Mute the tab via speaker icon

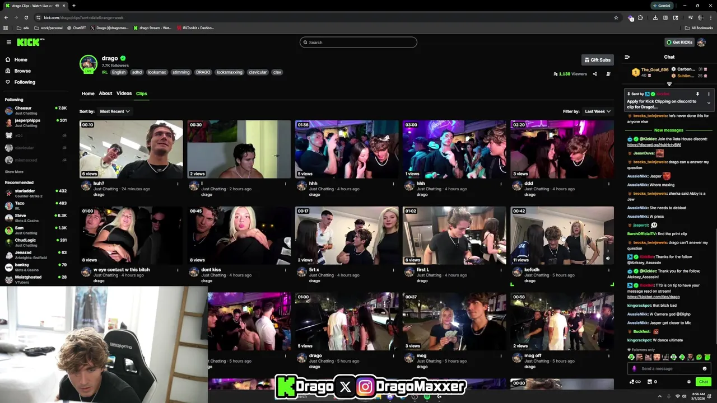(x=57, y=6)
